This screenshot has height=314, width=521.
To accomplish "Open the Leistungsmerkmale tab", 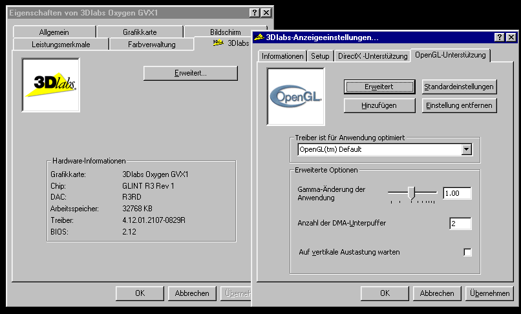I will [x=61, y=45].
